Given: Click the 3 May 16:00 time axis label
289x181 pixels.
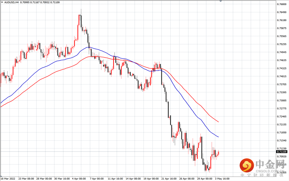Looking at the screenshot, I should (222, 178).
